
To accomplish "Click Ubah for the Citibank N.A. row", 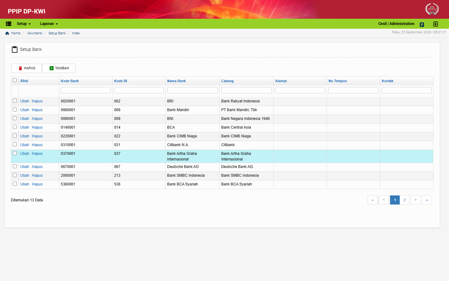I will coord(25,145).
